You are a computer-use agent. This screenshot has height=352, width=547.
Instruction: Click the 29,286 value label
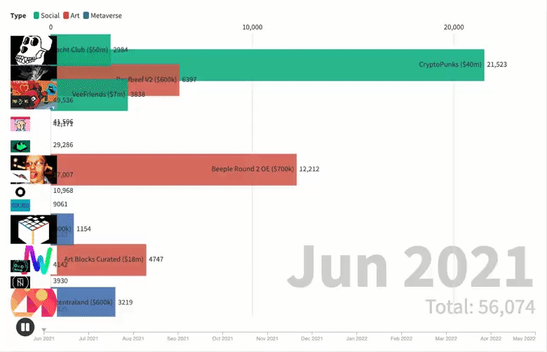coord(63,144)
